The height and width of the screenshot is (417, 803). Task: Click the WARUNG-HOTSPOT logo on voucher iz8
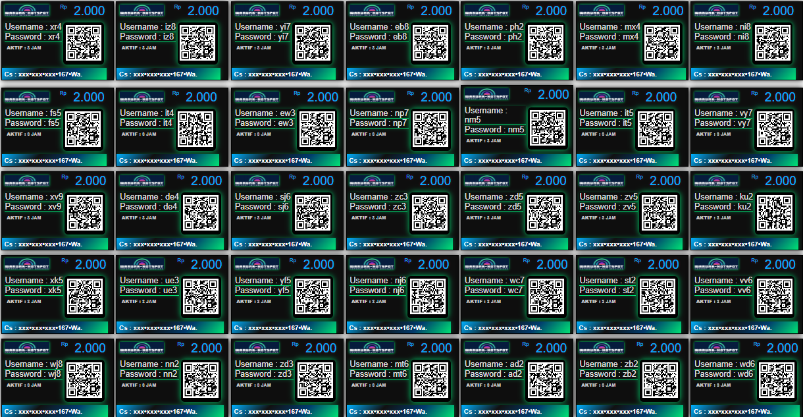pyautogui.click(x=143, y=10)
